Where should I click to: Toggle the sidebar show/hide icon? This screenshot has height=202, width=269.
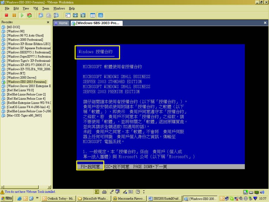coord(68,15)
